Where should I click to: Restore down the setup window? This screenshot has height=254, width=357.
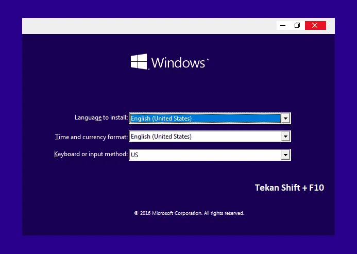pos(297,25)
